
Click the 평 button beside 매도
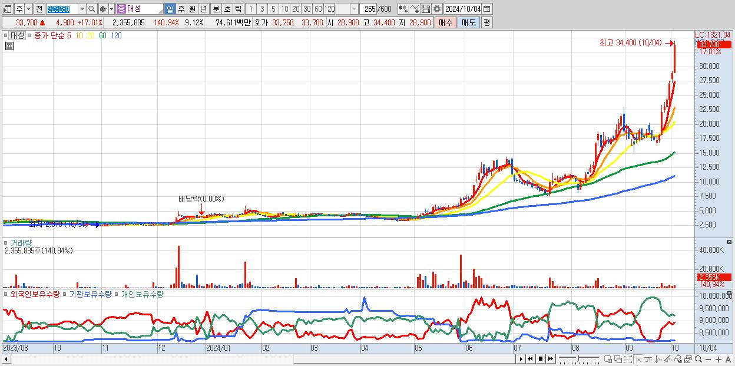486,22
